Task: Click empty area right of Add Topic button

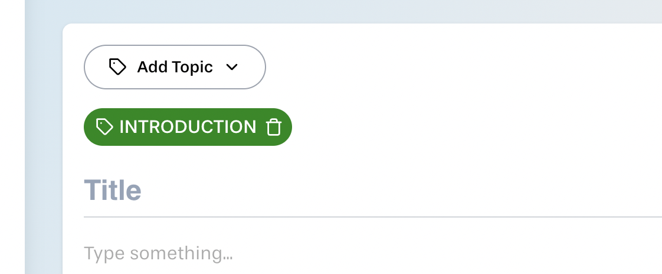Action: pyautogui.click(x=464, y=67)
